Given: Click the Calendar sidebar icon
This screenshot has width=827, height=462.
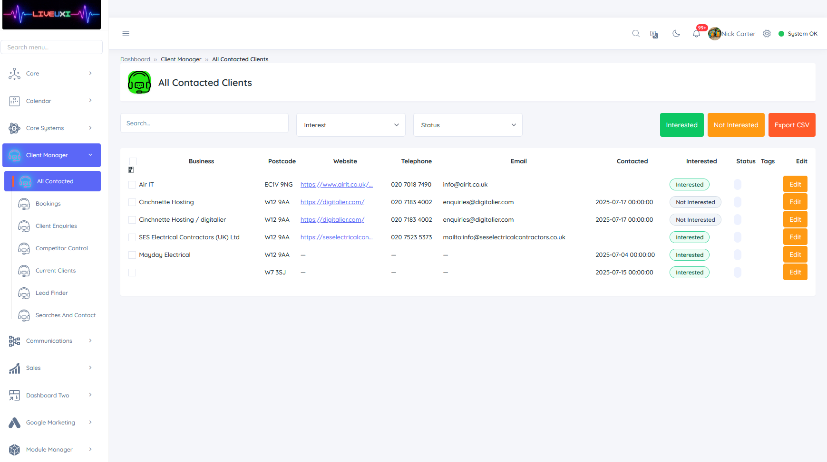Looking at the screenshot, I should point(14,101).
